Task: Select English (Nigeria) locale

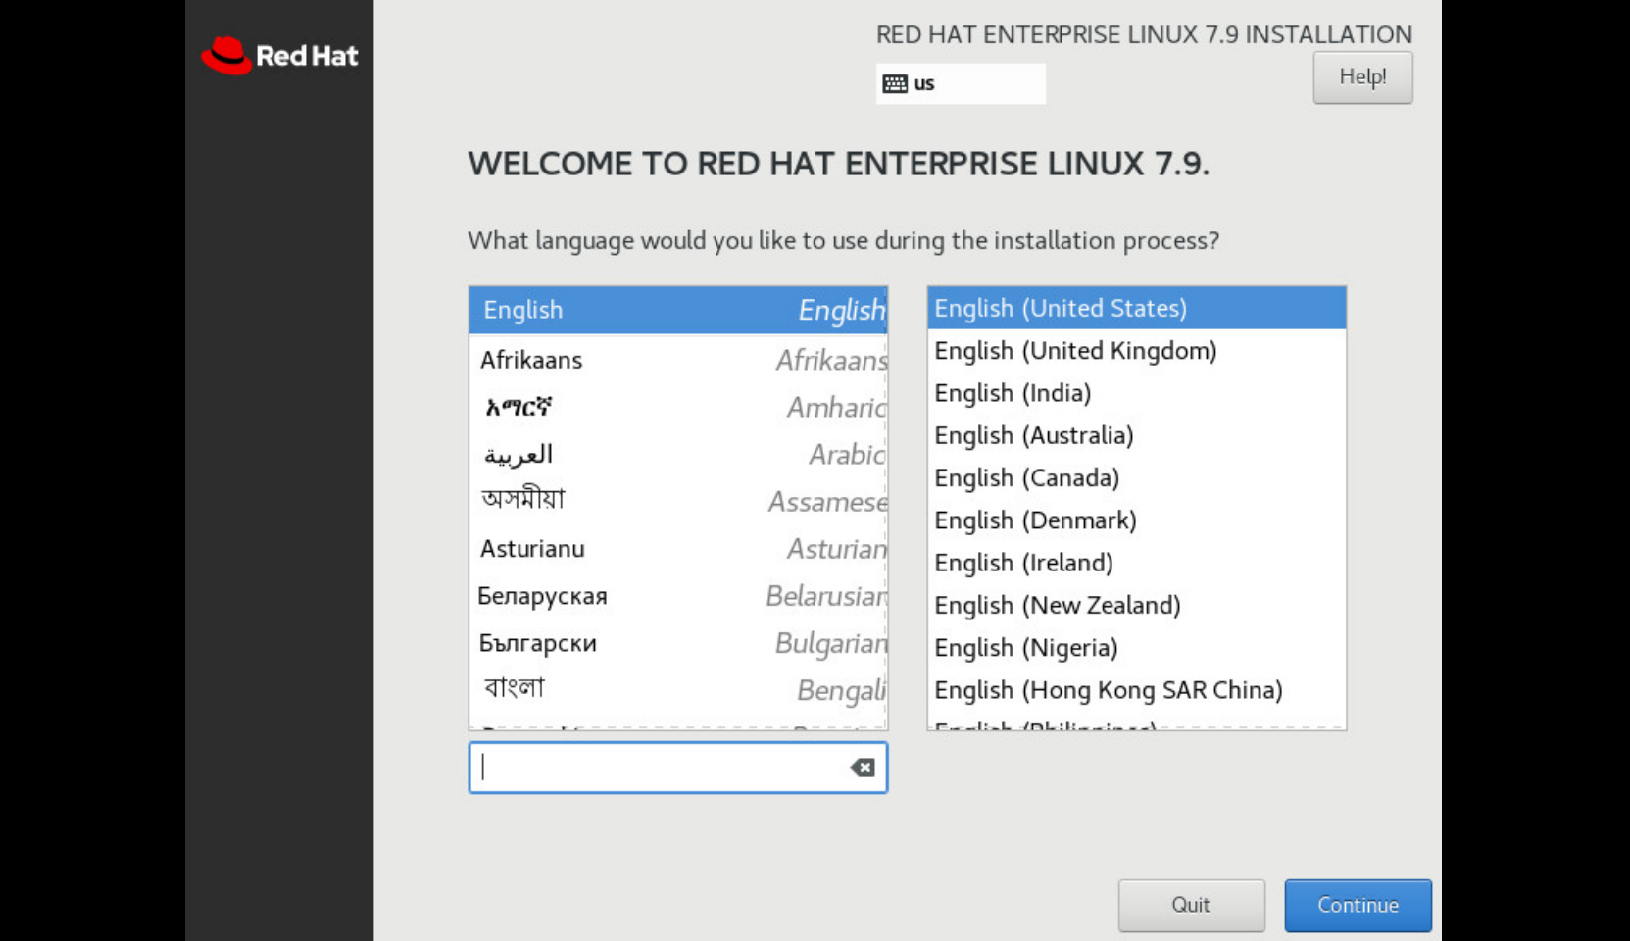Action: tap(1137, 648)
